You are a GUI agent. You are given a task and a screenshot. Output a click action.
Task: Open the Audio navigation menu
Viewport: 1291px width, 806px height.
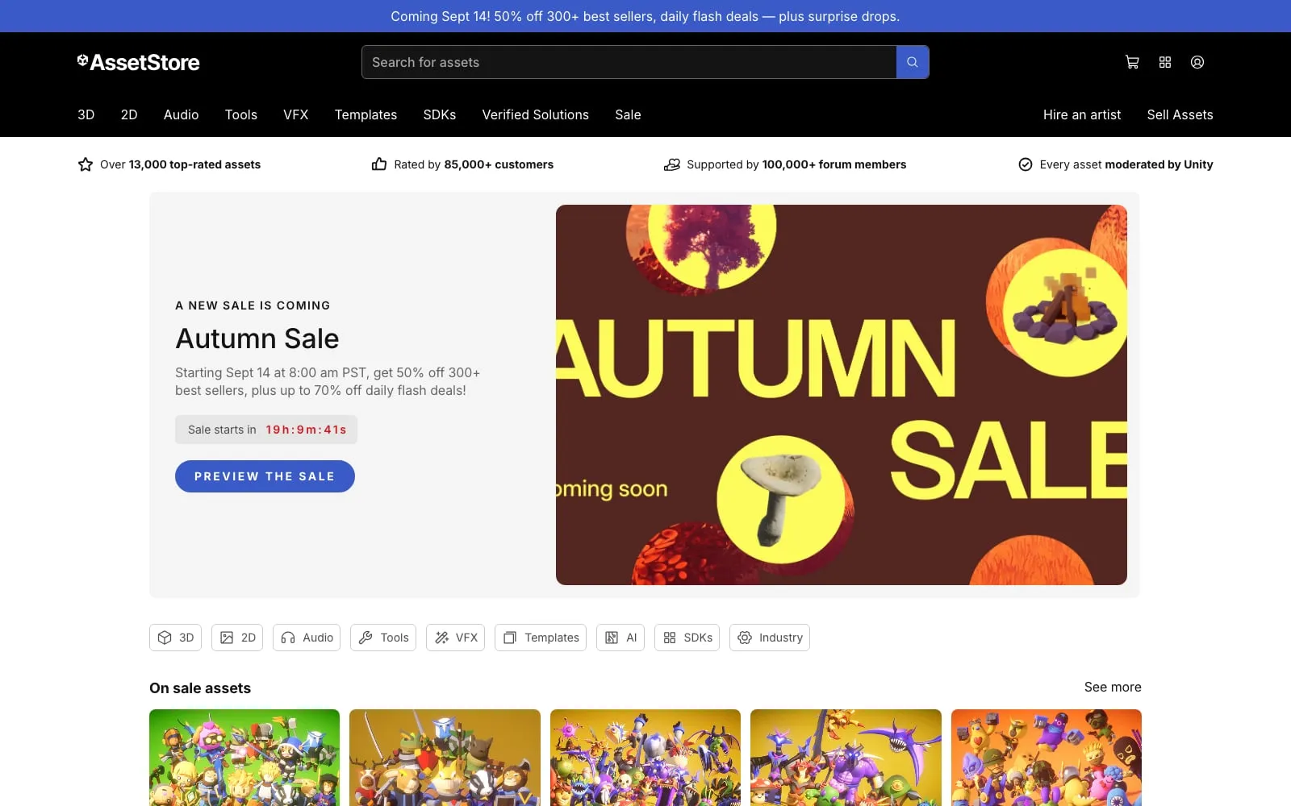182,114
